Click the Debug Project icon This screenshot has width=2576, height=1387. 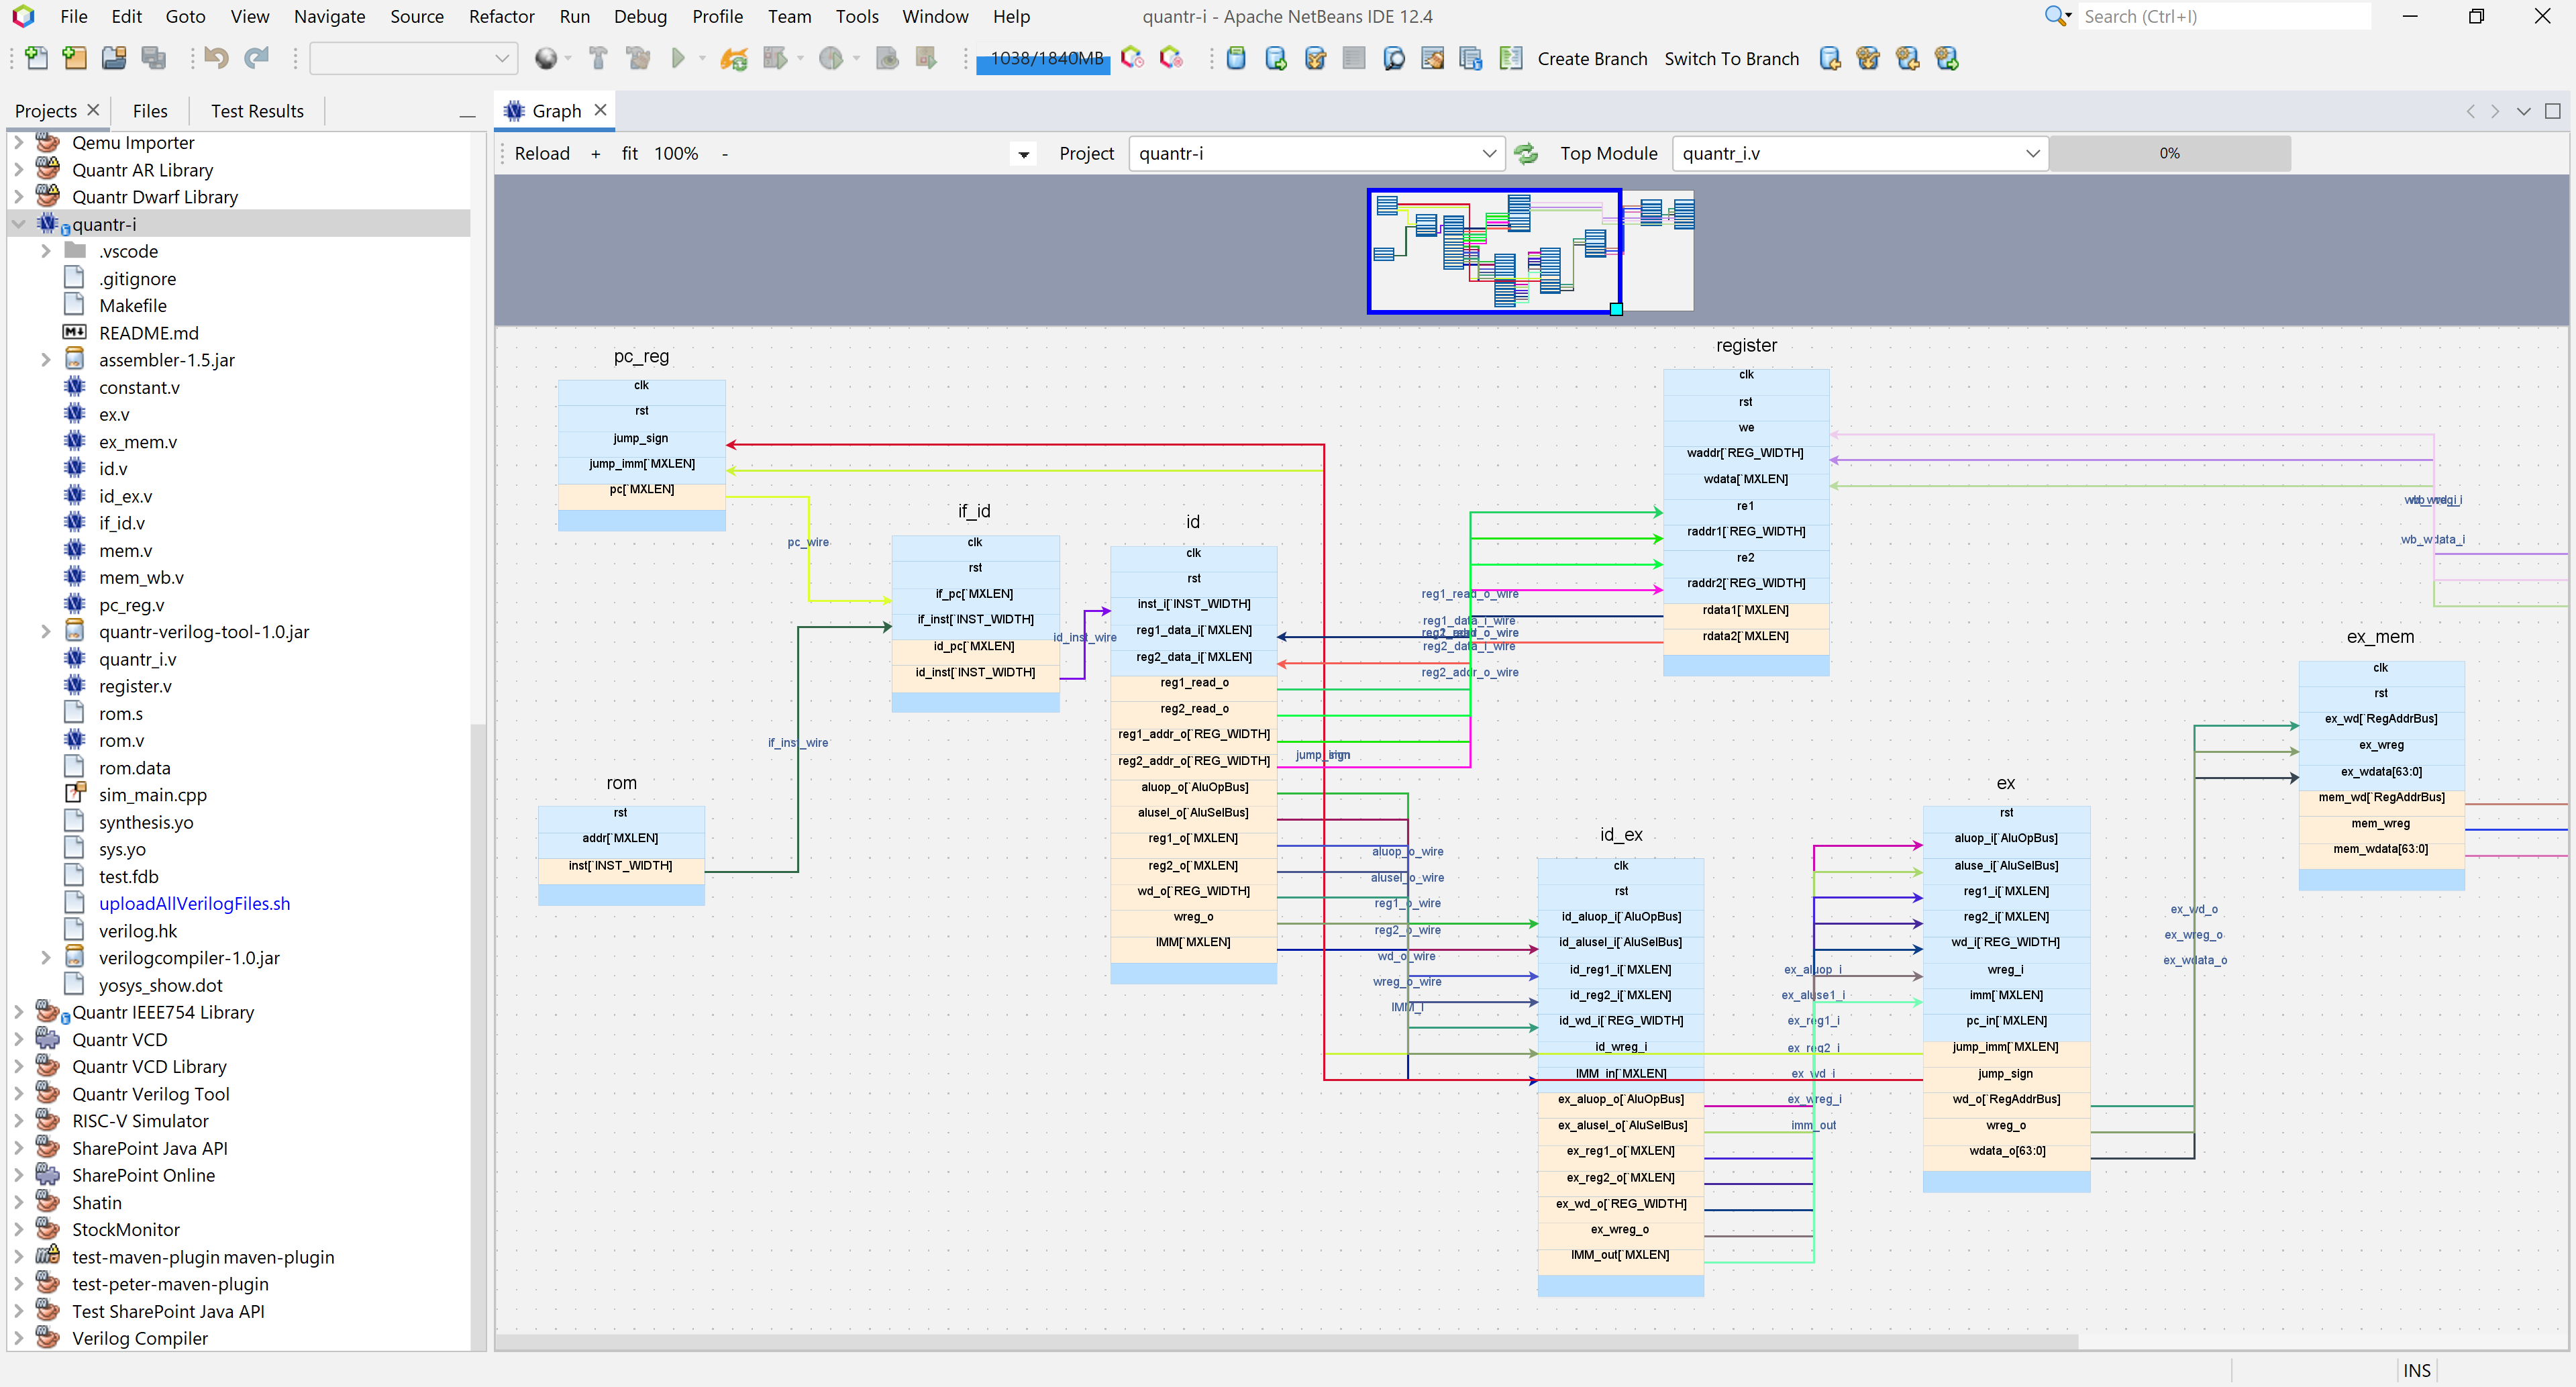[x=775, y=58]
